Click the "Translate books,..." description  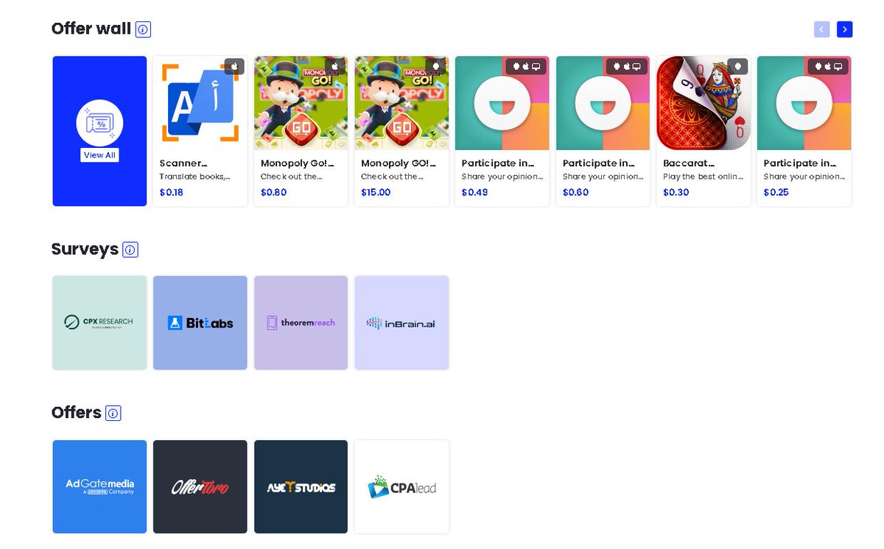194,177
